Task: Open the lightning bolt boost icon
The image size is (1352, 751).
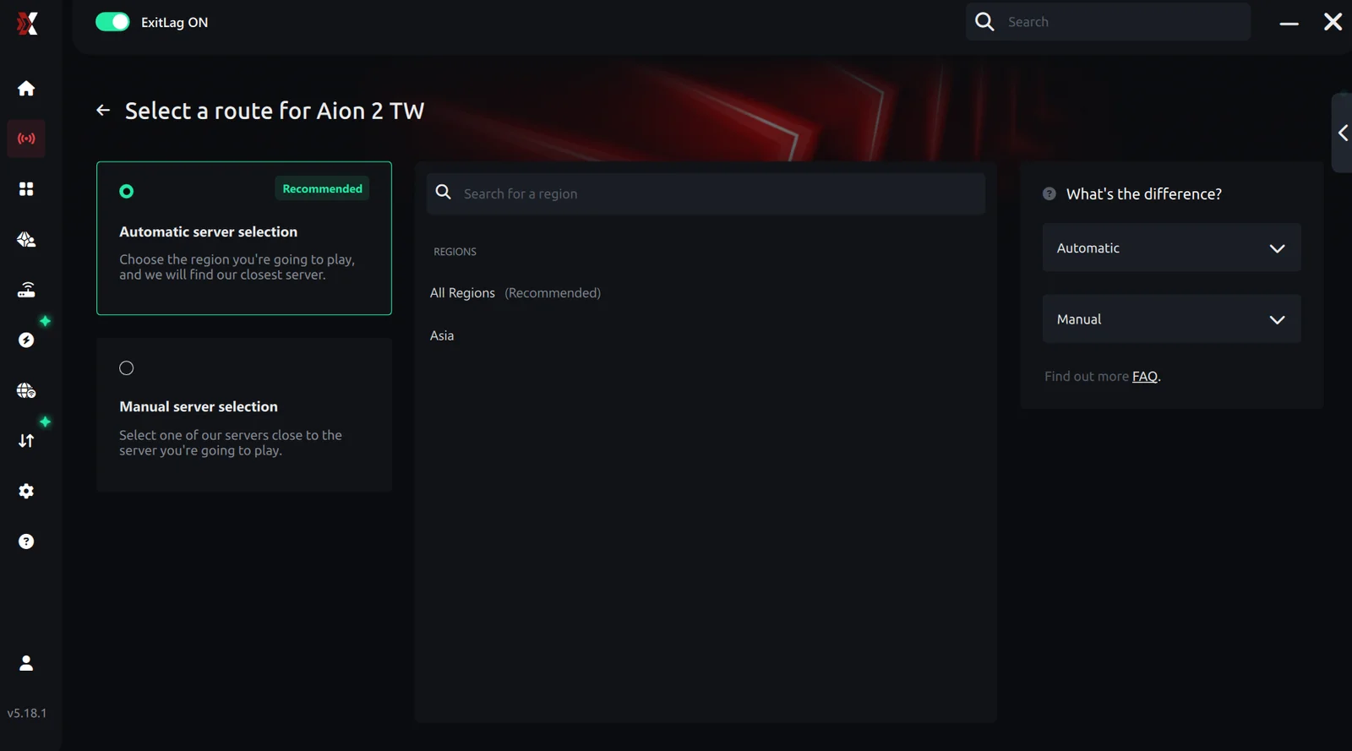Action: [26, 340]
